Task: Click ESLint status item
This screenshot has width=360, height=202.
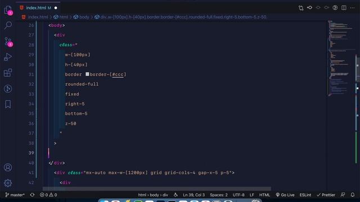Action: coord(305,195)
